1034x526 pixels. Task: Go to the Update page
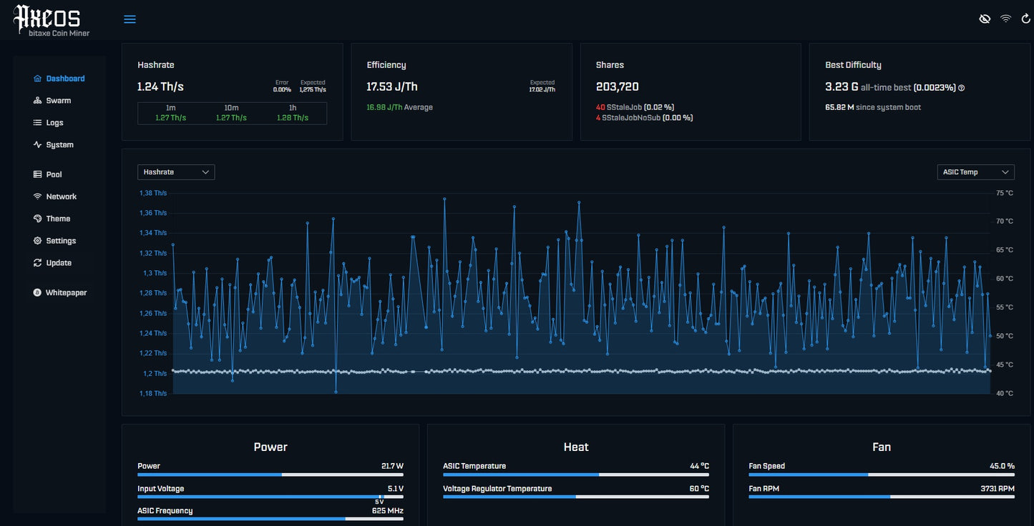58,263
